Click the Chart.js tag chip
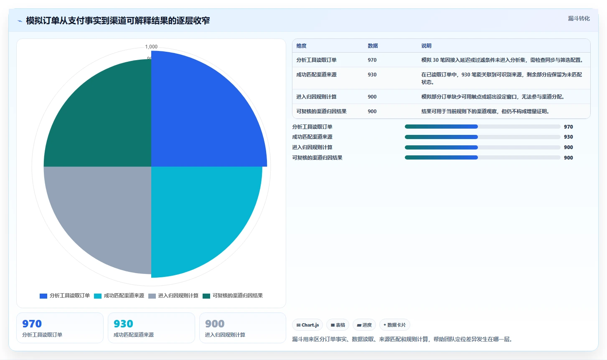607x360 pixels. 307,325
